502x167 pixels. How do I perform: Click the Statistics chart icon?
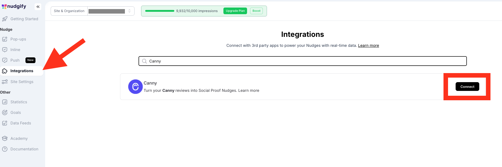(x=5, y=102)
